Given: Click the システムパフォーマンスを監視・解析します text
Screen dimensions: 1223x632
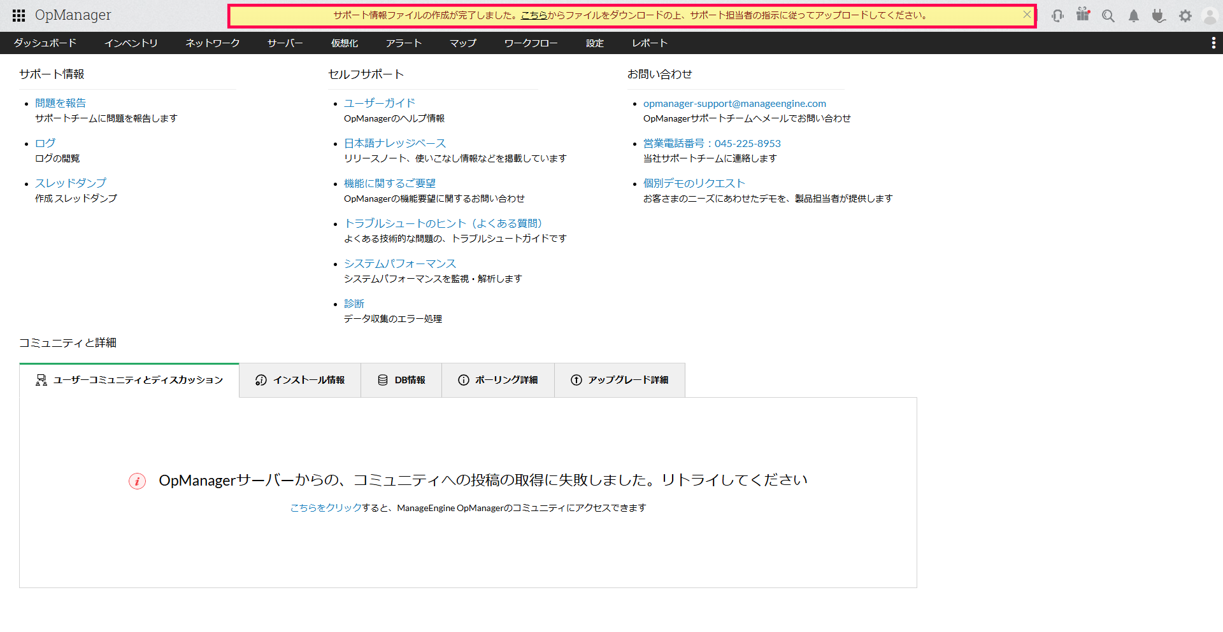Looking at the screenshot, I should [x=433, y=279].
